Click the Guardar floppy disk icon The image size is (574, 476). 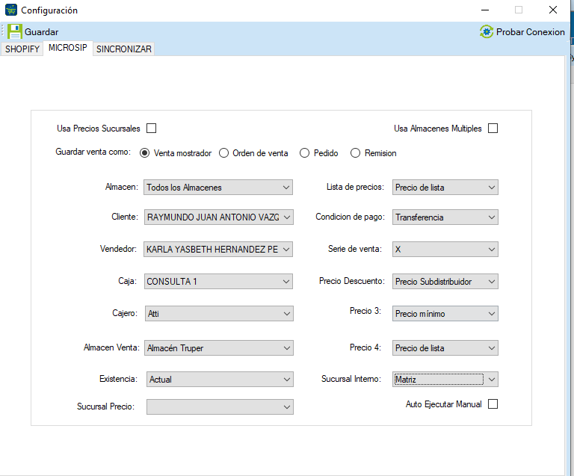point(15,31)
